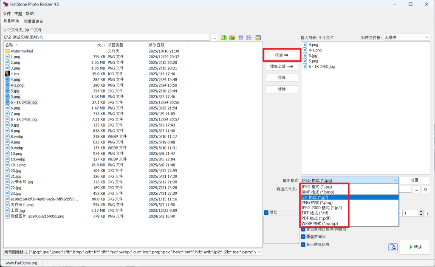Click the file icon of 3.png
Image resolution: width=435 pixels, height=267 pixels.
[x=8, y=68]
